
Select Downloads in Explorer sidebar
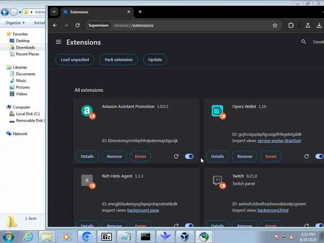(22, 47)
